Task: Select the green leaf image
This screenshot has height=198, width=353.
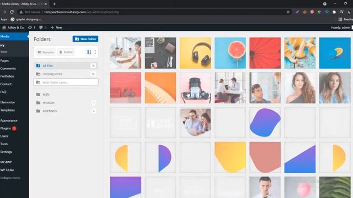Action: (x=335, y=187)
